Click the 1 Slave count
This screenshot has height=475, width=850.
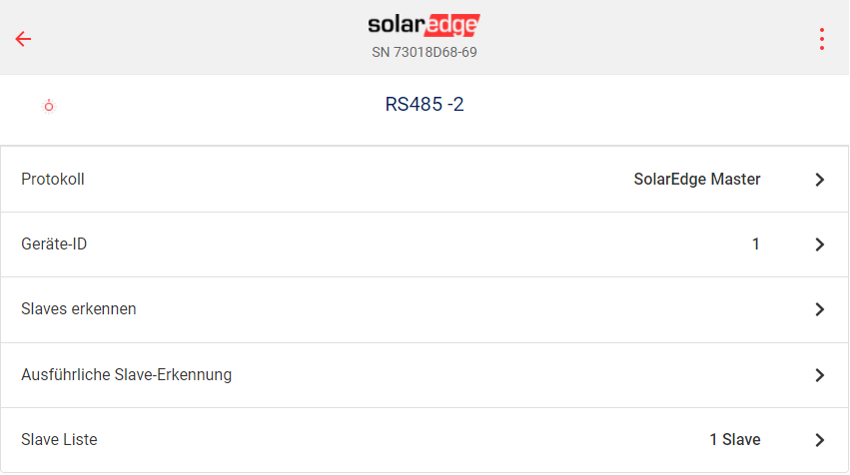tap(735, 440)
